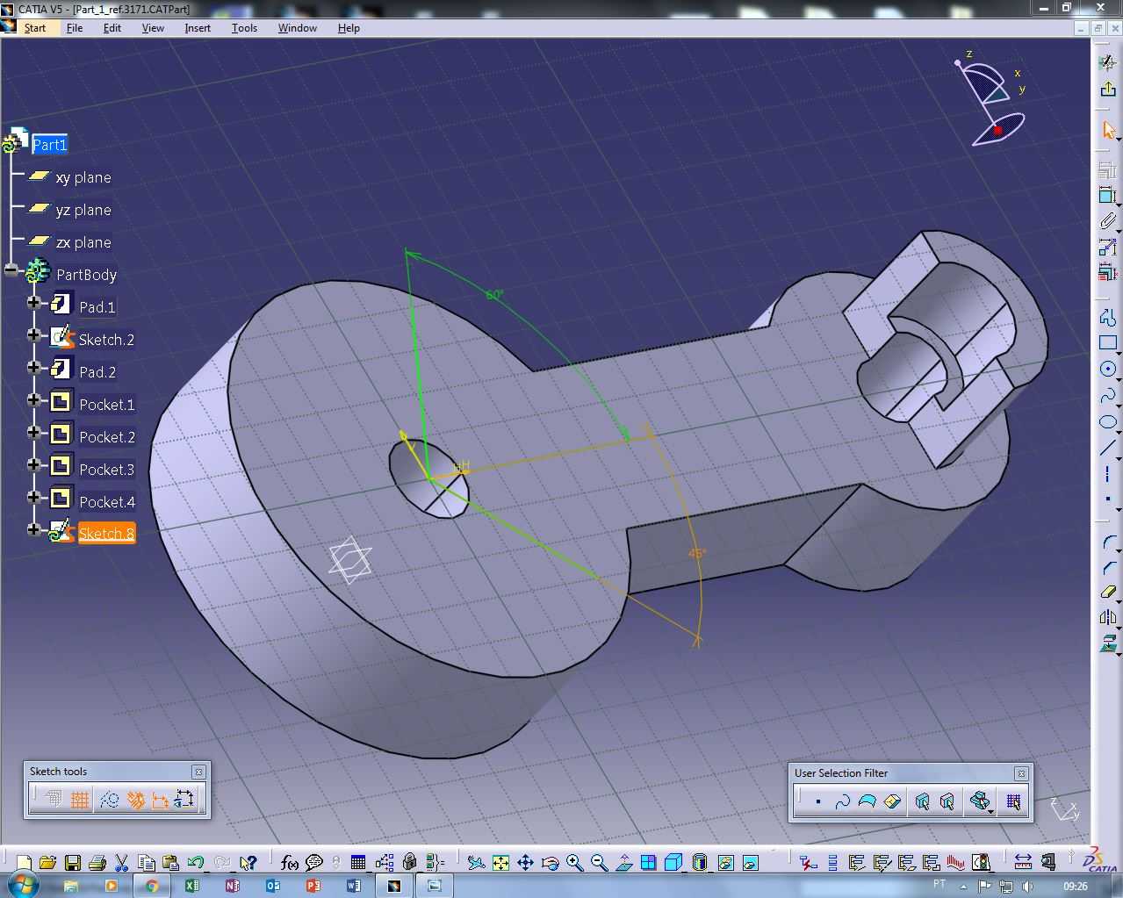The height and width of the screenshot is (898, 1123).
Task: Expand the Sketch.2 tree node
Action: 33,335
